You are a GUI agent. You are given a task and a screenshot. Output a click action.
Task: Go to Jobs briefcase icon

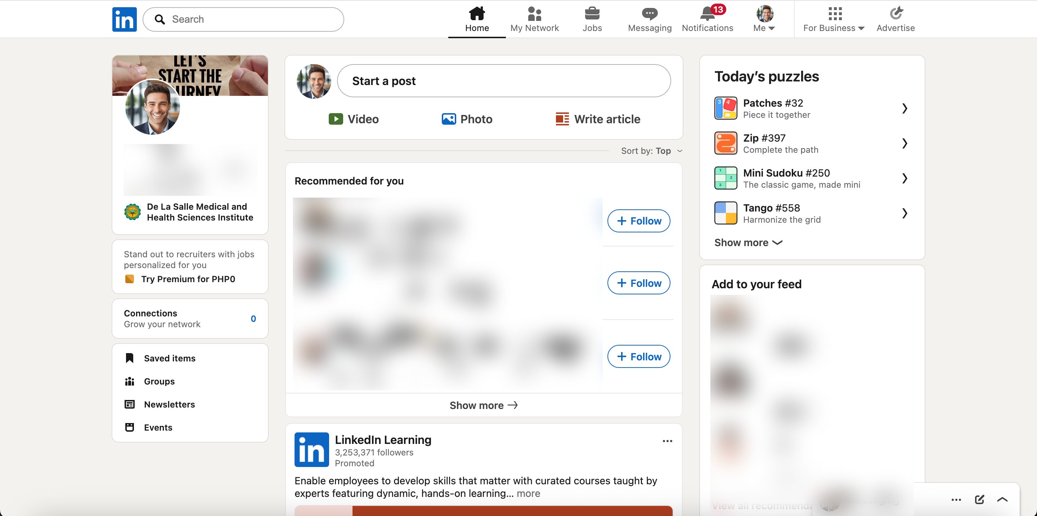592,14
